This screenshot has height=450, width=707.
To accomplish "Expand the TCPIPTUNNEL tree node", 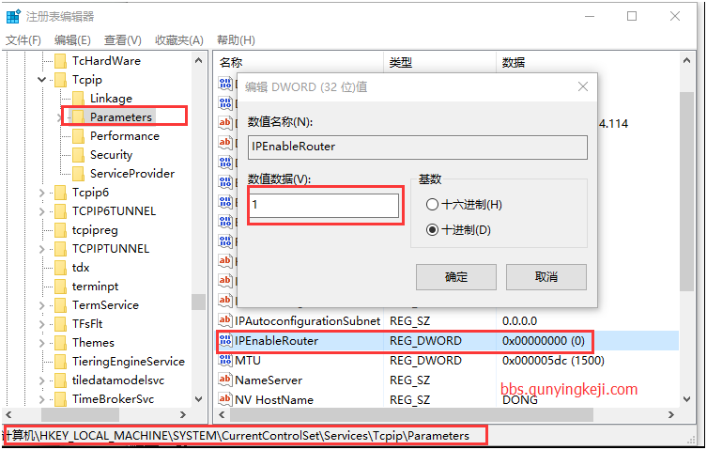I will click(42, 249).
